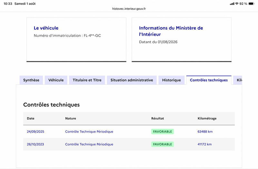Screen dimensions: 258x169
Task: Tap the battery icon in status bar
Action: tap(252, 4)
